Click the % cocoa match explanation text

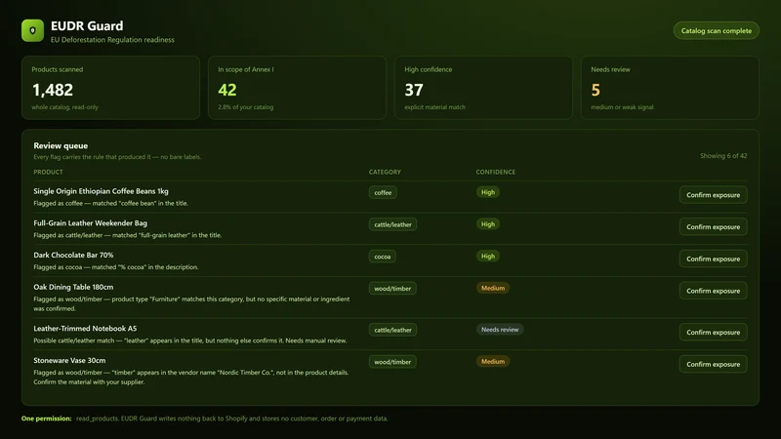116,266
